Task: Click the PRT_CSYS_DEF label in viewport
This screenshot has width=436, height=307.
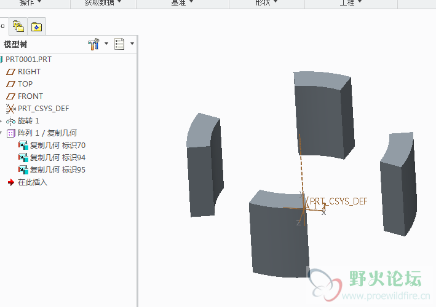Action: pos(338,201)
